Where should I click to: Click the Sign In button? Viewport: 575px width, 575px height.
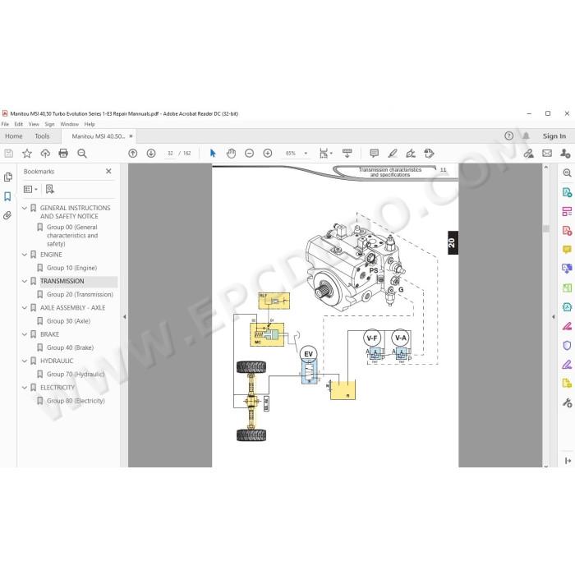[x=554, y=136]
